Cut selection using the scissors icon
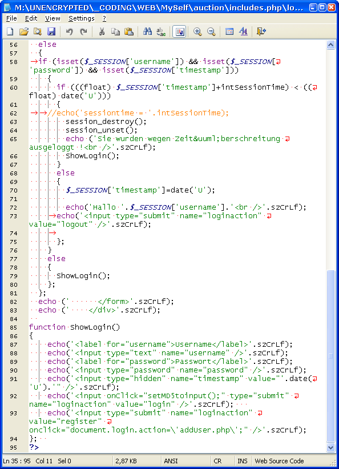The width and height of the screenshot is (339, 469). click(x=102, y=31)
